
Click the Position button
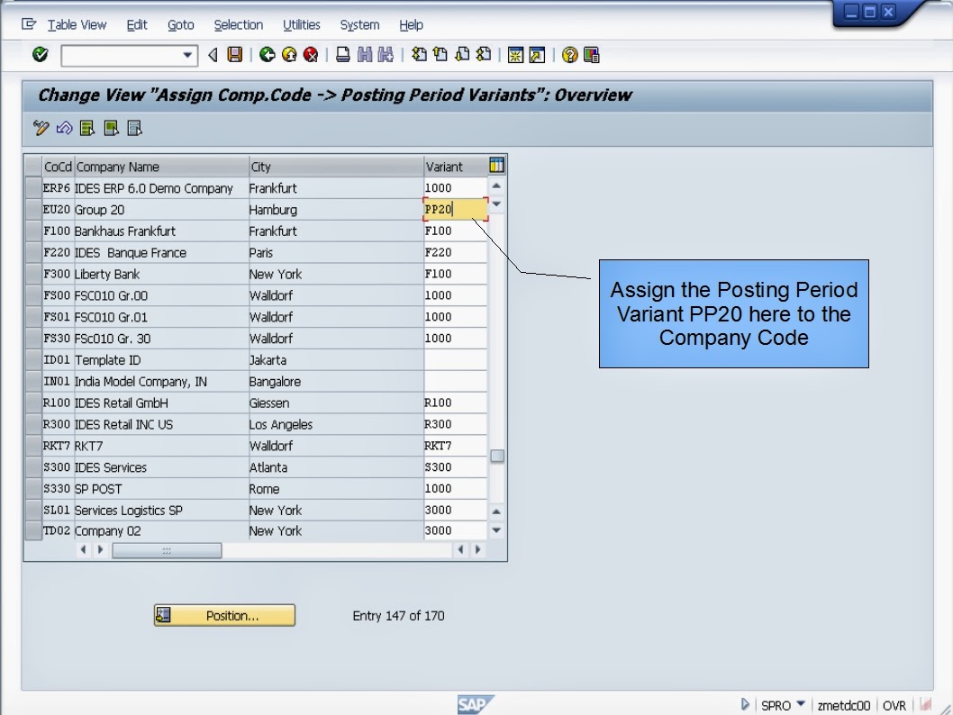click(223, 615)
